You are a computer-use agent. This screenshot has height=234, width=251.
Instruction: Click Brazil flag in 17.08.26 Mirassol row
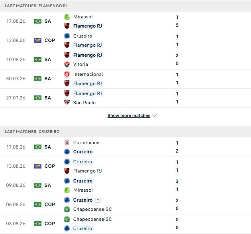(x=38, y=21)
